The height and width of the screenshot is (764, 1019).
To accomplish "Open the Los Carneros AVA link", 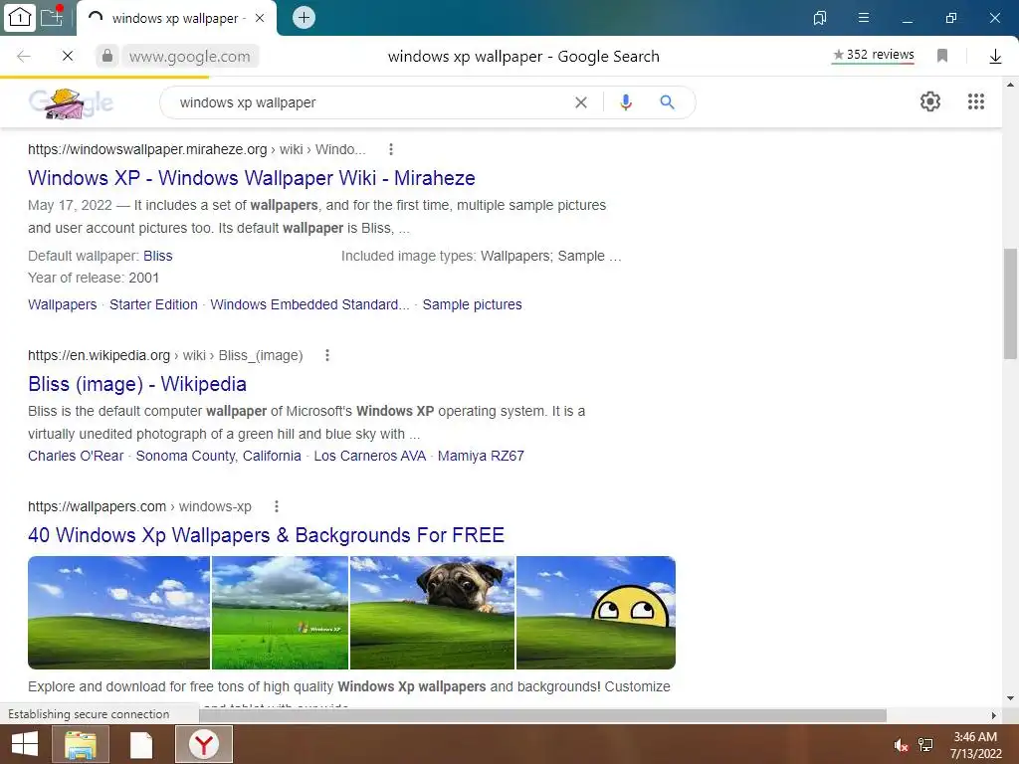I will pos(370,456).
